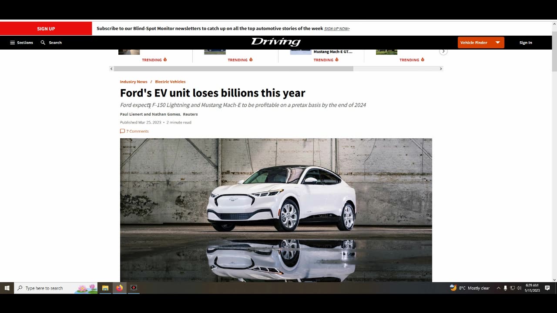
Task: Open the site Search box
Action: pos(51,43)
